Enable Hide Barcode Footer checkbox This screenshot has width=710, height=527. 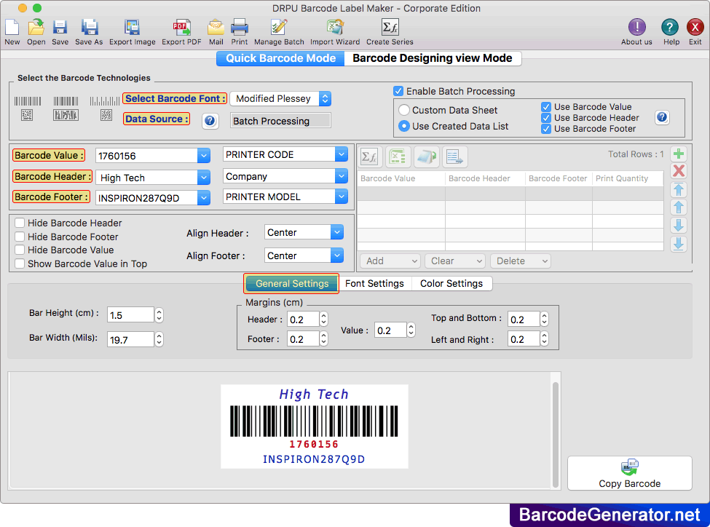(x=20, y=237)
